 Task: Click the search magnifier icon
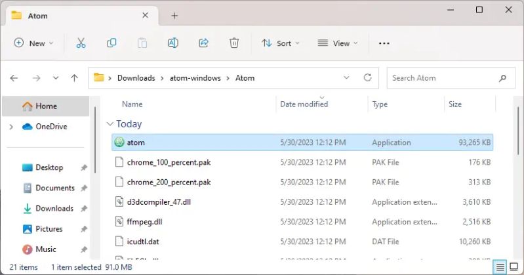(x=502, y=78)
